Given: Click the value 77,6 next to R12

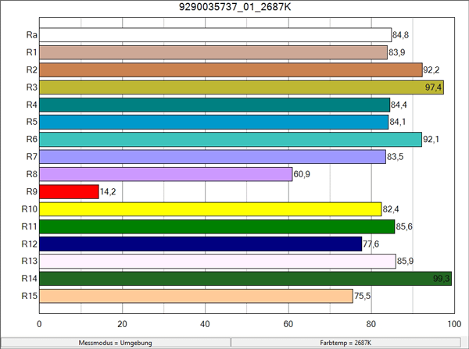Looking at the screenshot, I should click(371, 244).
